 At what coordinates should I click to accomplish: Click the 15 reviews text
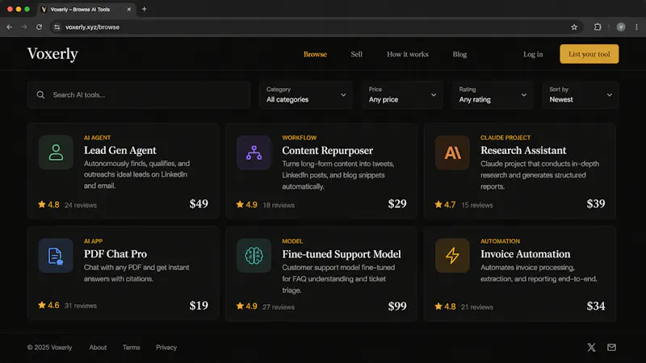[x=476, y=205]
